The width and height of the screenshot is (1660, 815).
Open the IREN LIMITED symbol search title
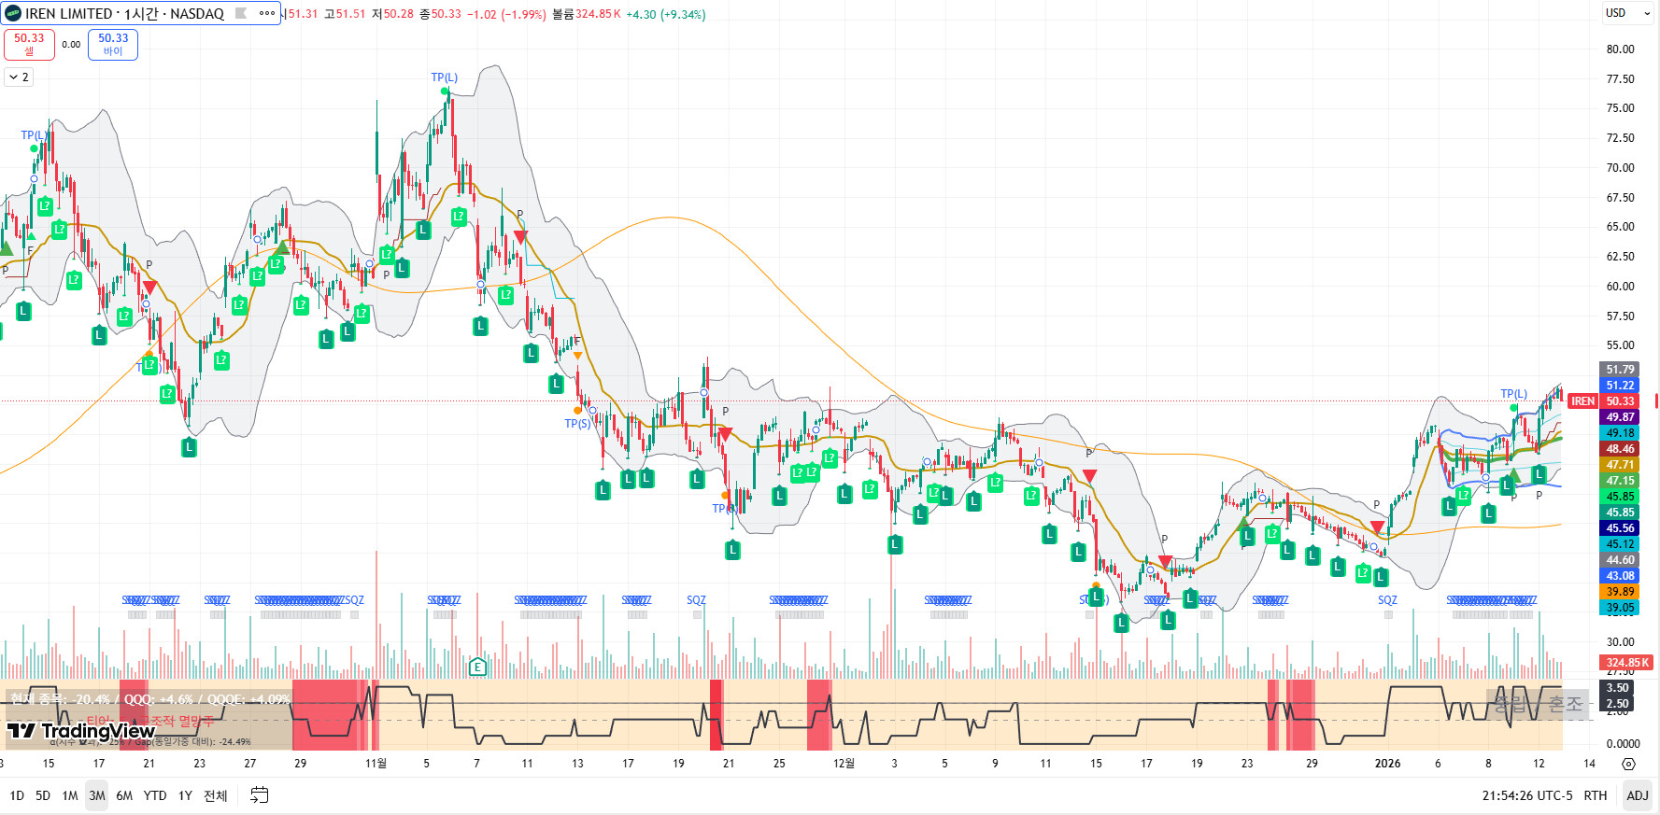point(124,13)
